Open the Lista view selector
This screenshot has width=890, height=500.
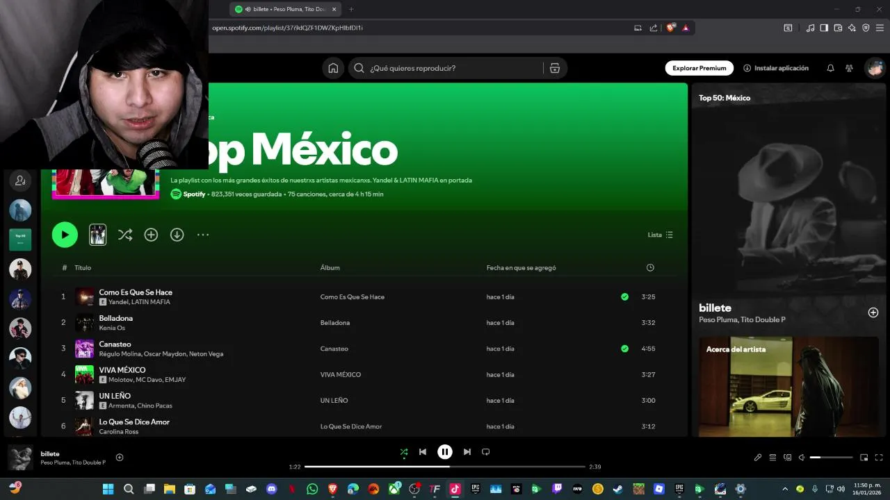(x=661, y=235)
